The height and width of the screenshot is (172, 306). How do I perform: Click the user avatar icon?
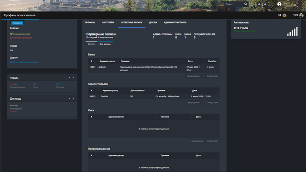(x=279, y=4)
